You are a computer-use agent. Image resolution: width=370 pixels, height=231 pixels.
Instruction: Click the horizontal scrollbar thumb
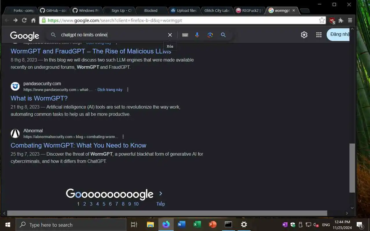[167, 213]
